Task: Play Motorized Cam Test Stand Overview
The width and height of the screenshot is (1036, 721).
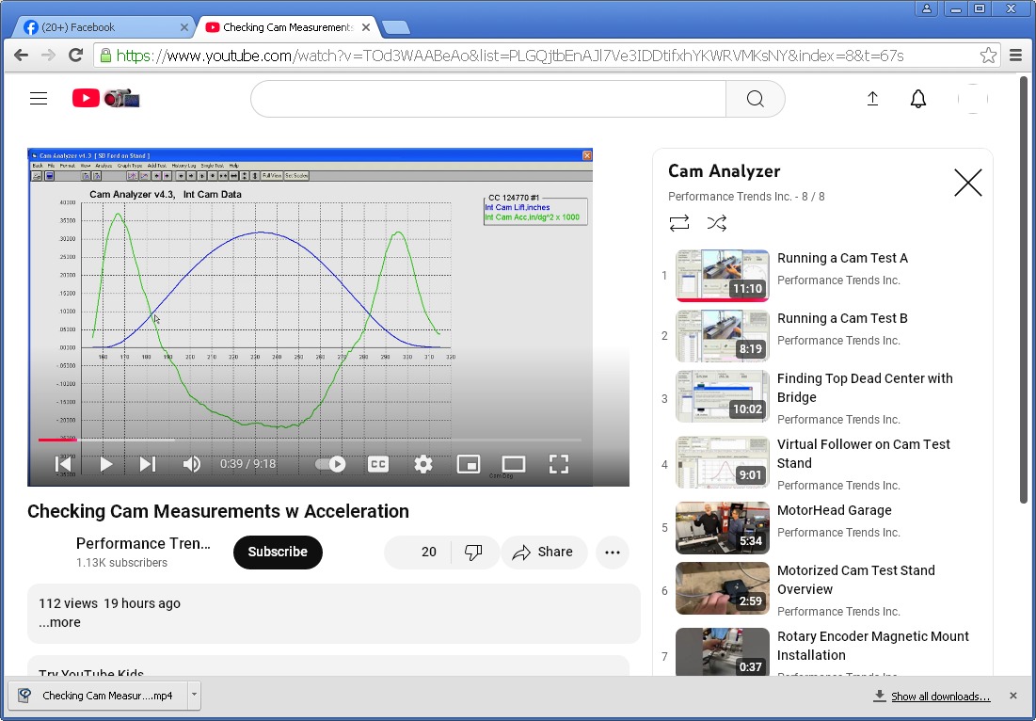Action: pyautogui.click(x=722, y=588)
